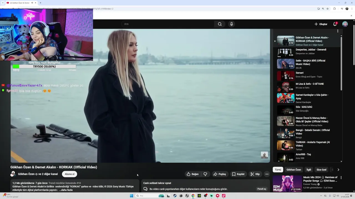Click the Gökhan Özen ve 2 diğer kanal text
This screenshot has width=355, height=199.
click(x=38, y=174)
